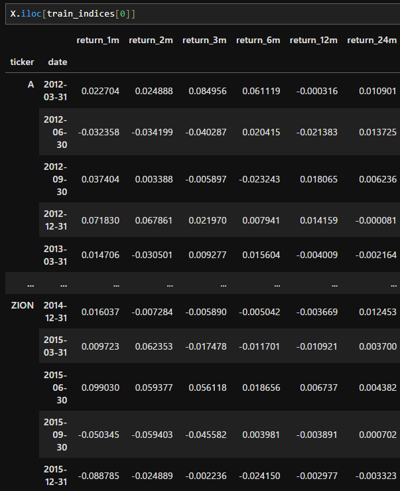Image resolution: width=400 pixels, height=491 pixels.
Task: Click date 2012-09-30 row label
Action: [56, 179]
